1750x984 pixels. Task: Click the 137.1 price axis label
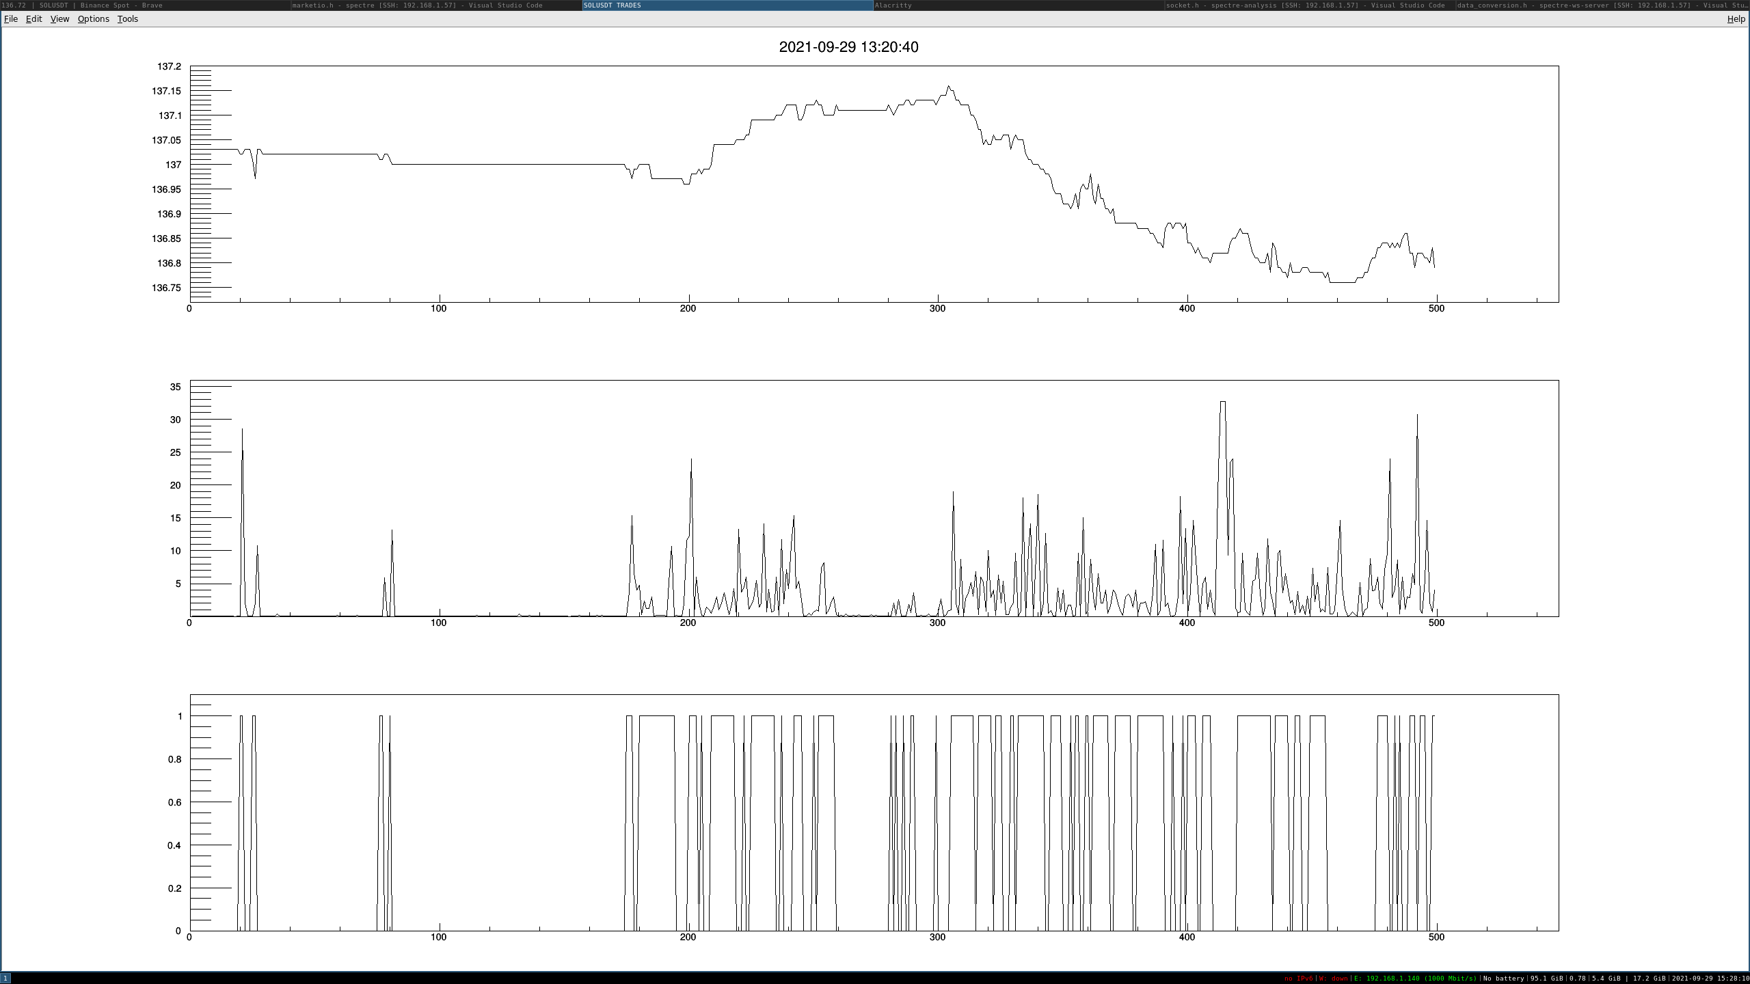coord(170,115)
